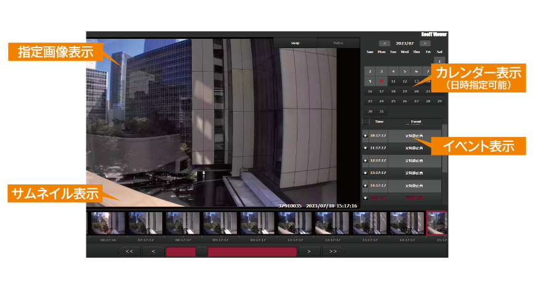This screenshot has height=288, width=535.
Task: Select day 3 in the calendar
Action: point(381,71)
